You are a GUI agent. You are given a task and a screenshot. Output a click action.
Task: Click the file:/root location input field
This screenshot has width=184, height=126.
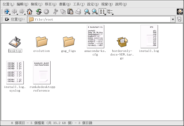[99, 19]
